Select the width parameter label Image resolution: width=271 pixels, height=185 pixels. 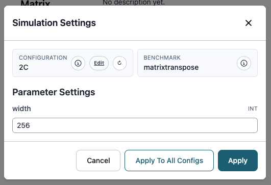tap(21, 109)
